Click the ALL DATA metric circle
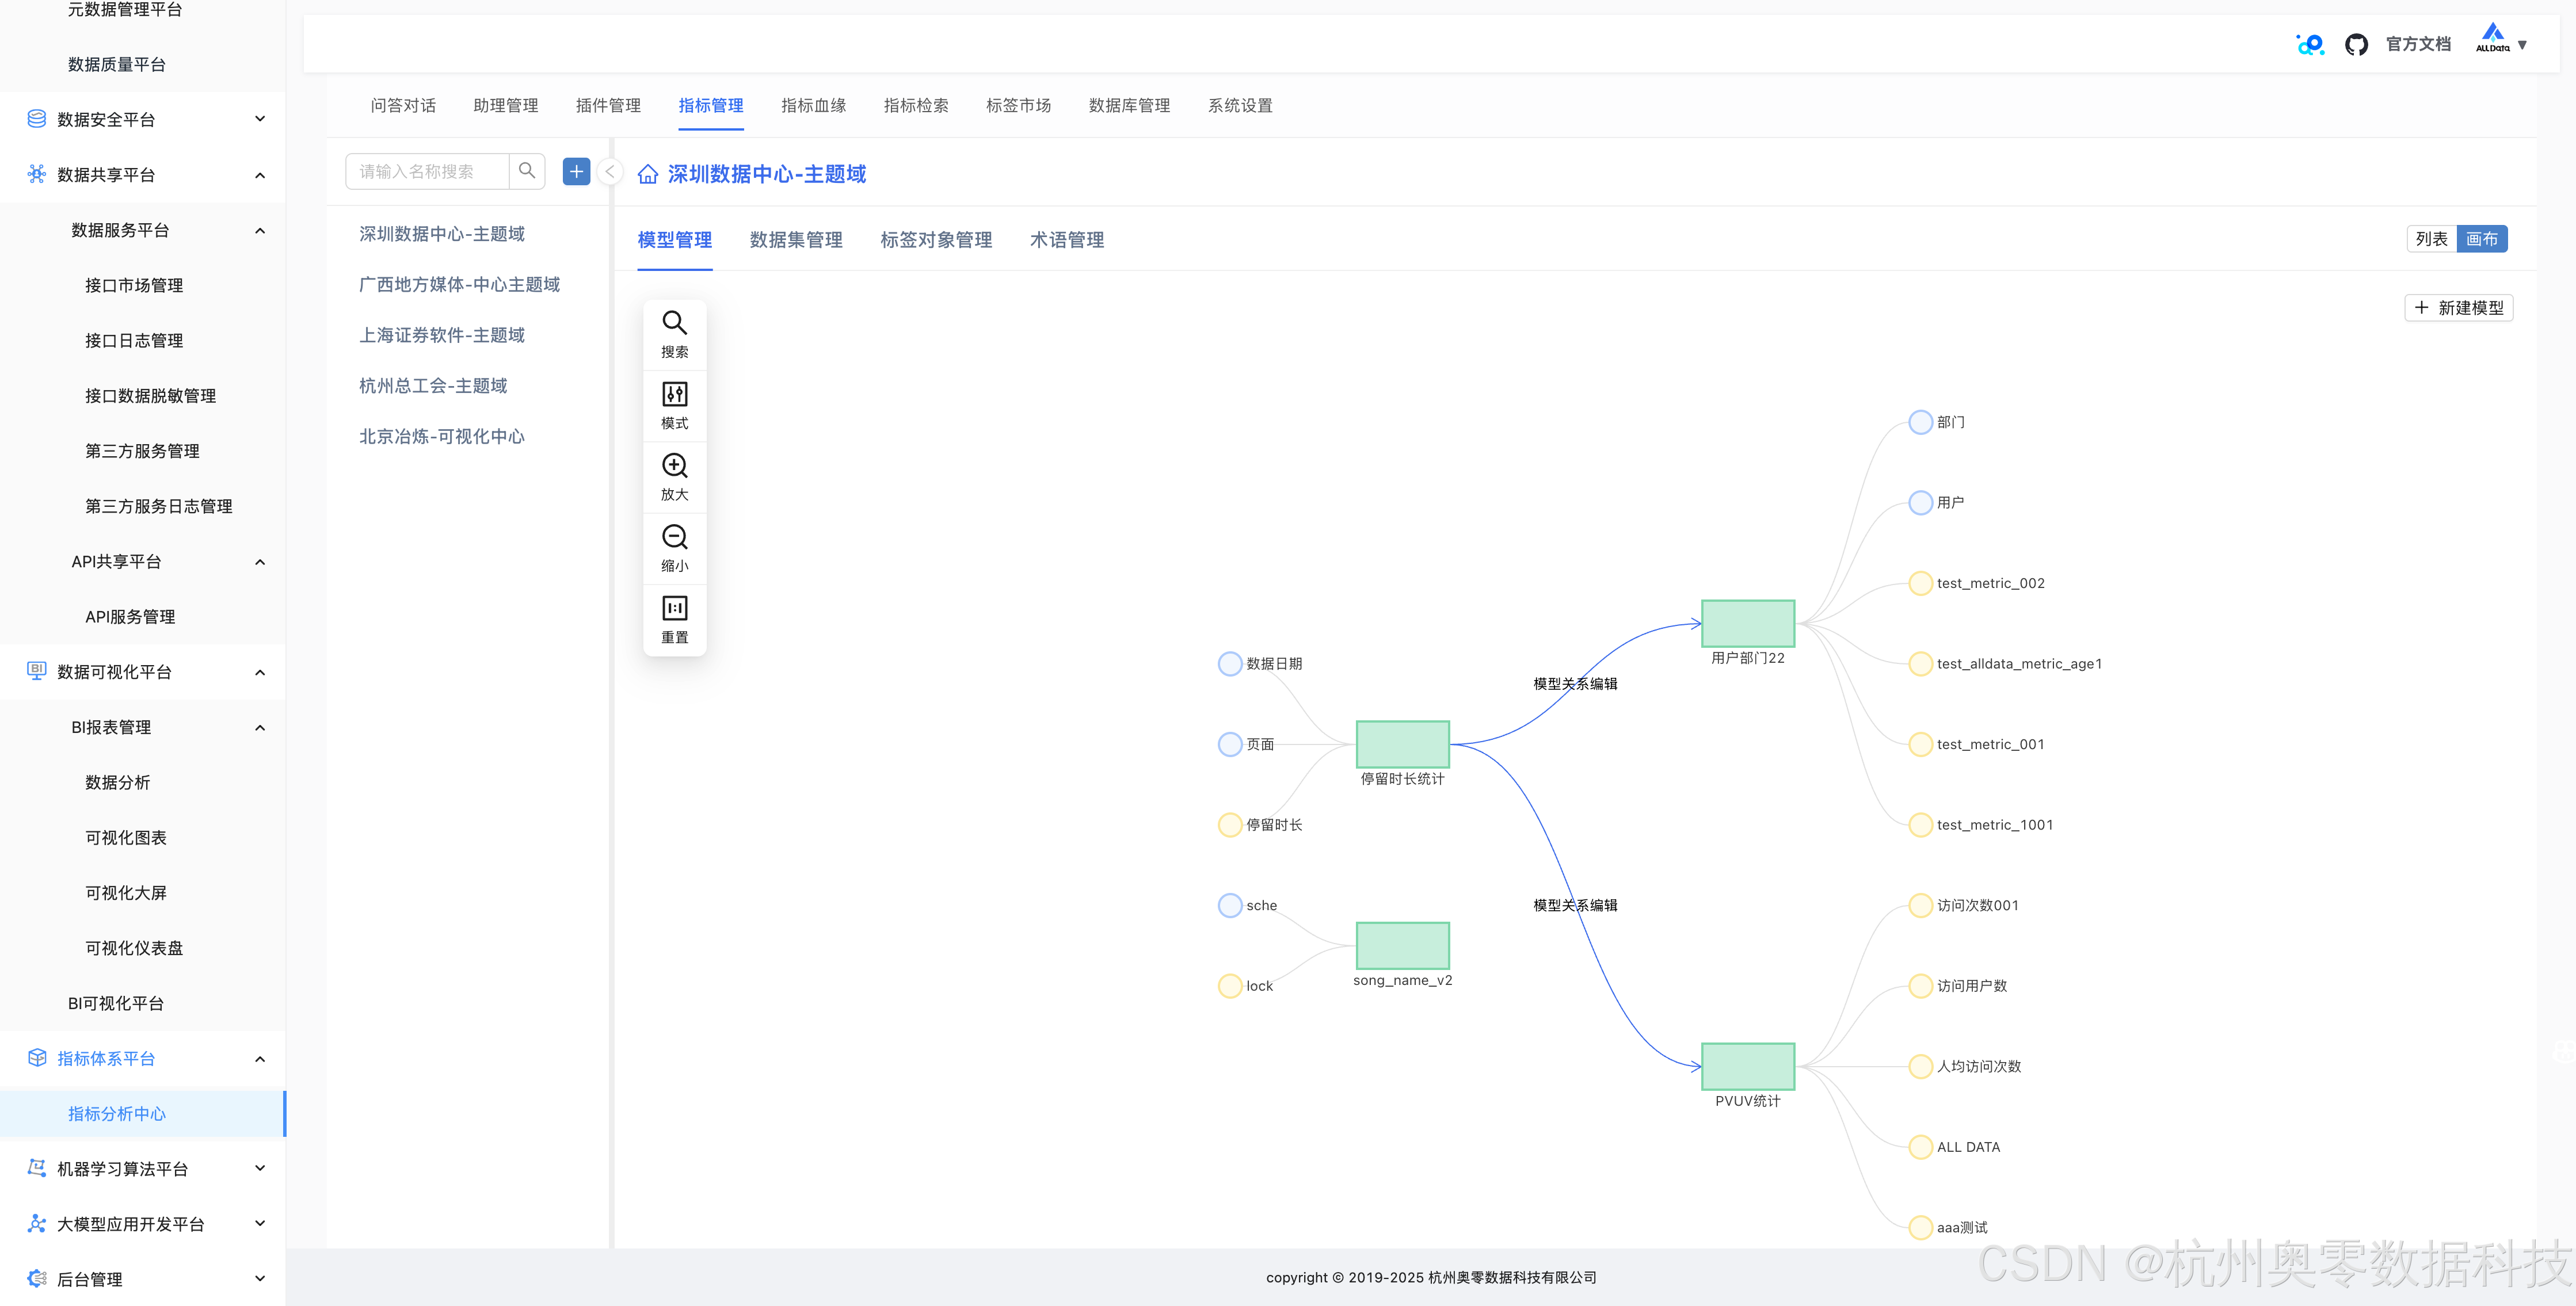2576x1306 pixels. click(1920, 1147)
